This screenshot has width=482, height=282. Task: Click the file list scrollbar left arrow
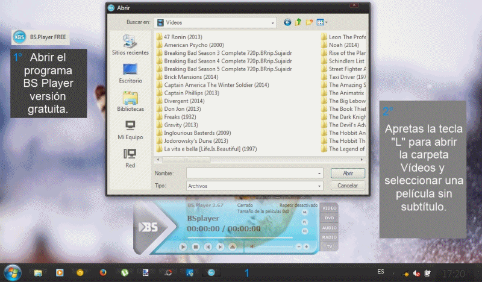158,160
